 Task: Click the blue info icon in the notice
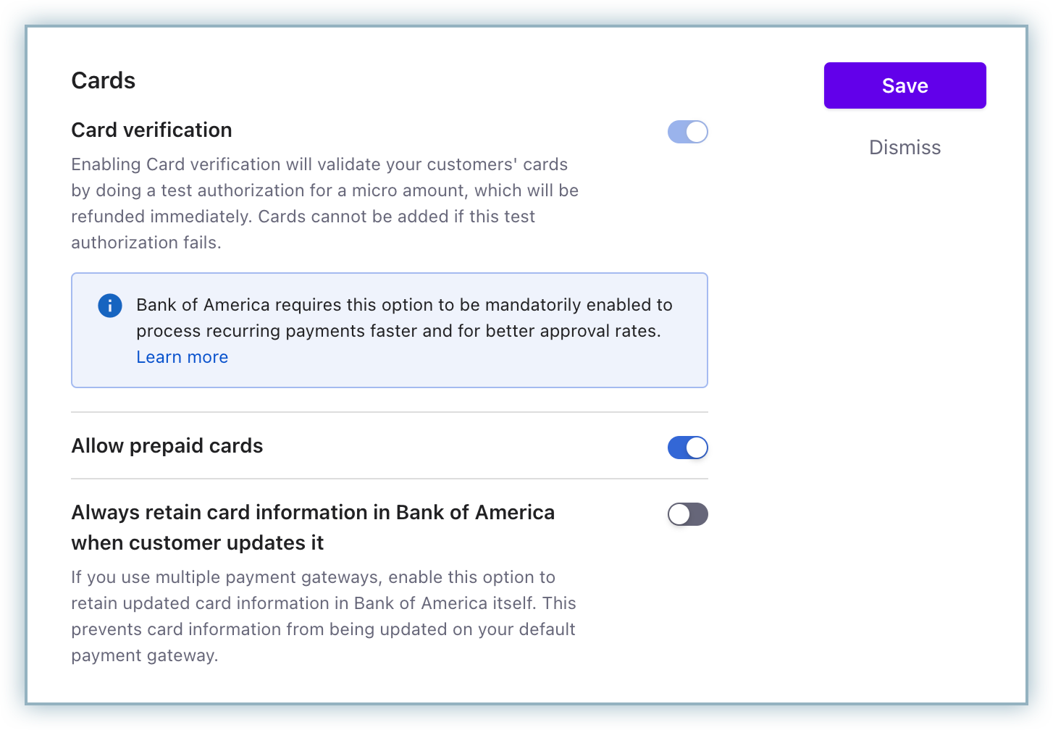pos(110,306)
